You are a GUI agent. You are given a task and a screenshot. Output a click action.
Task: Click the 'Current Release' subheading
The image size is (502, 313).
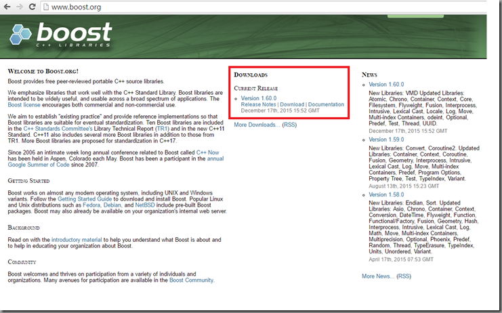click(256, 88)
